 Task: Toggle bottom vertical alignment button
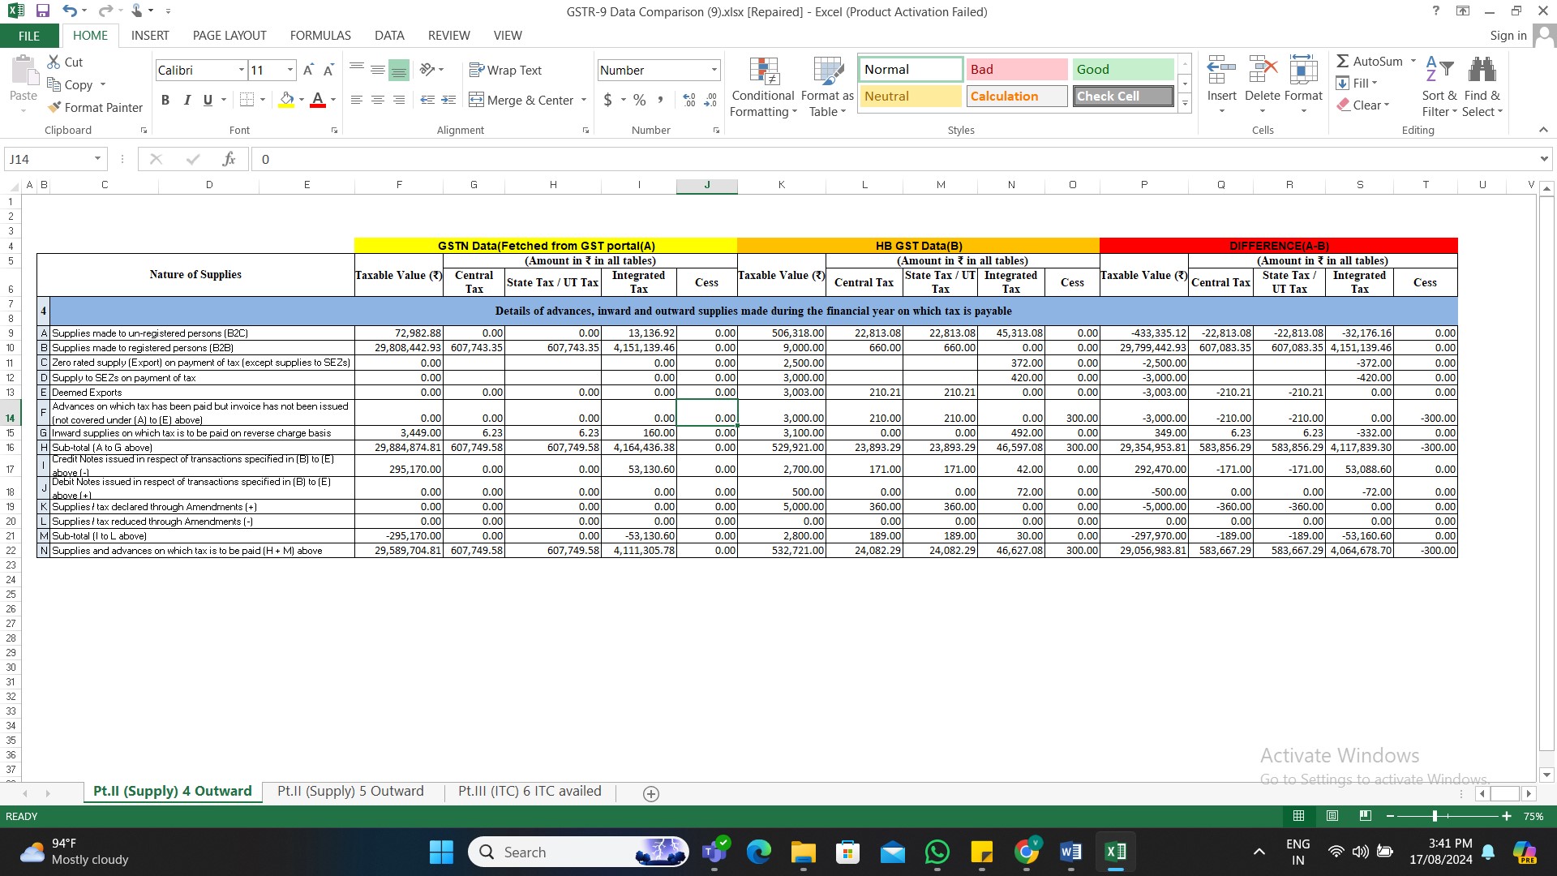click(x=399, y=71)
